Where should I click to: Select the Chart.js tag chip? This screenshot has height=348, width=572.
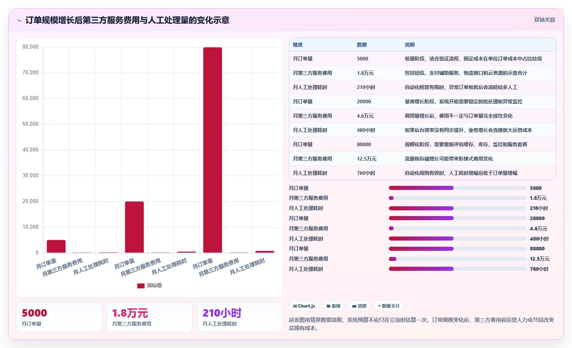coord(304,306)
